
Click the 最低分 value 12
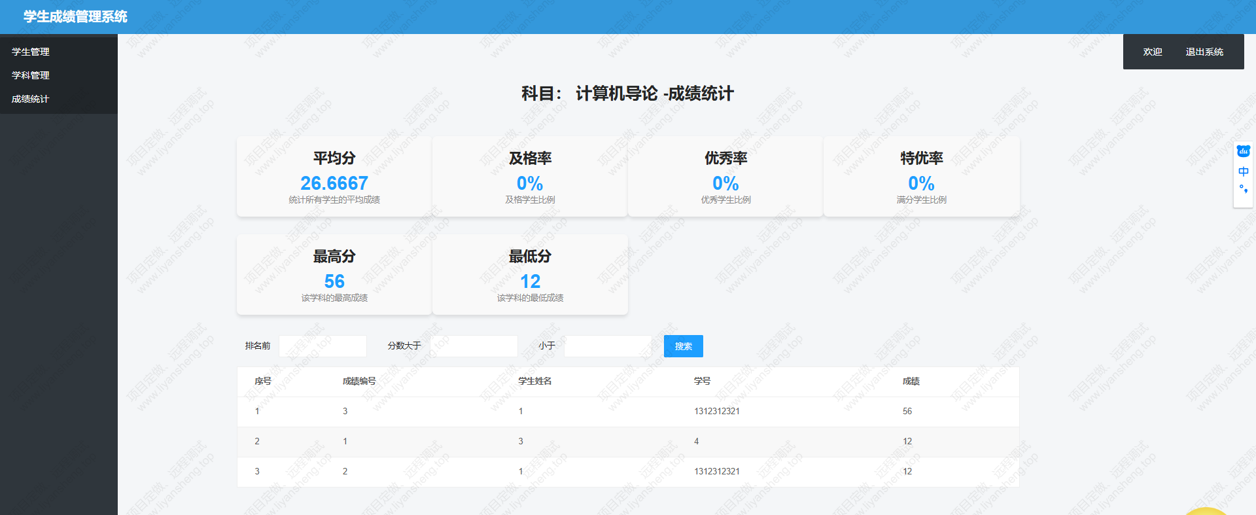click(530, 281)
